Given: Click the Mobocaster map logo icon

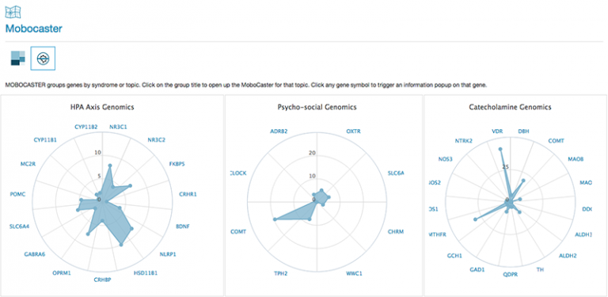Looking at the screenshot, I should tap(13, 12).
